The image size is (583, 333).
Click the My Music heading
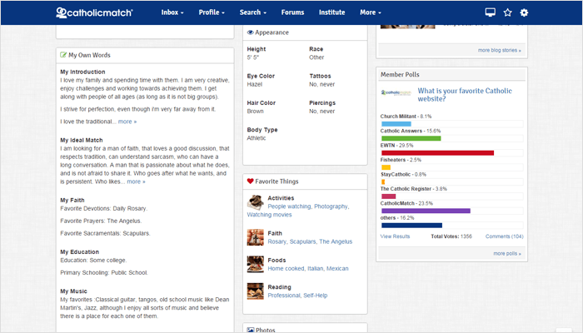pos(73,291)
